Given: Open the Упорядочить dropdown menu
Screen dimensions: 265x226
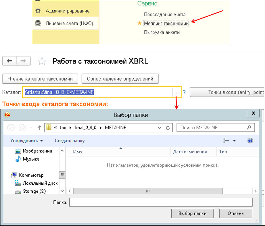Looking at the screenshot, I should click(x=26, y=141).
